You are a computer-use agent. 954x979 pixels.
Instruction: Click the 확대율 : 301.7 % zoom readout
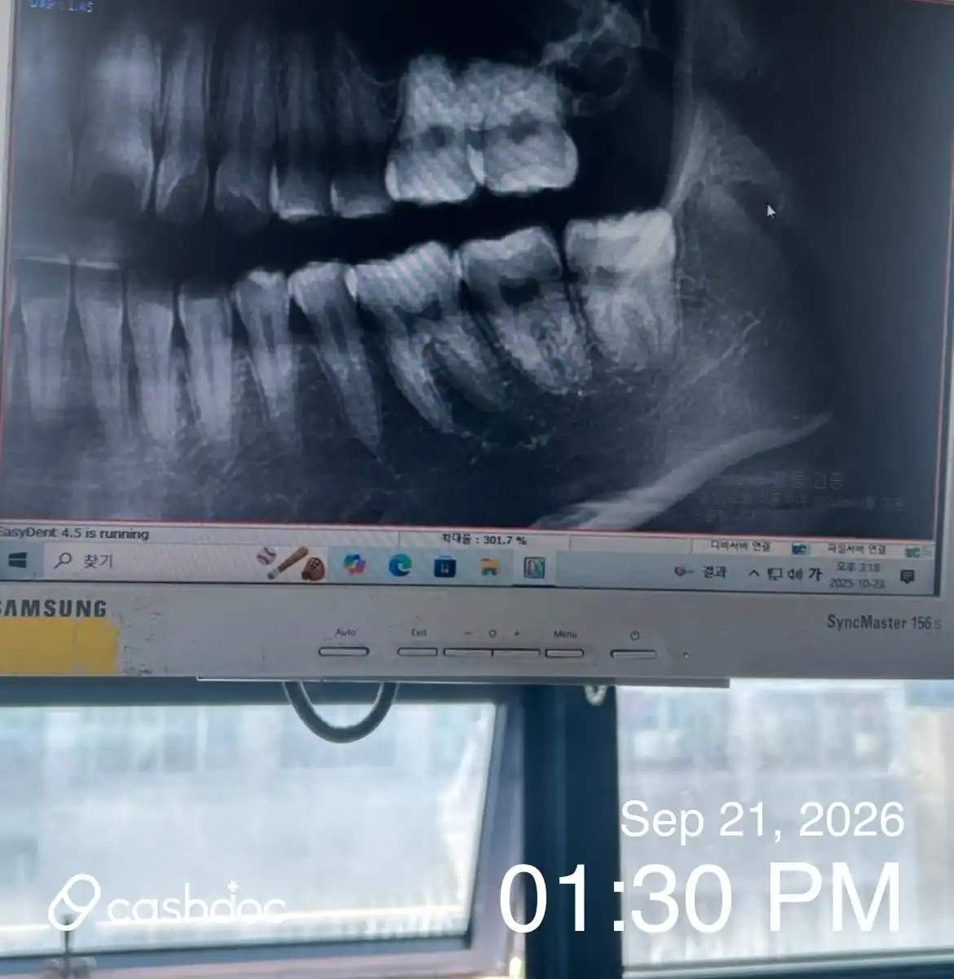coord(484,540)
